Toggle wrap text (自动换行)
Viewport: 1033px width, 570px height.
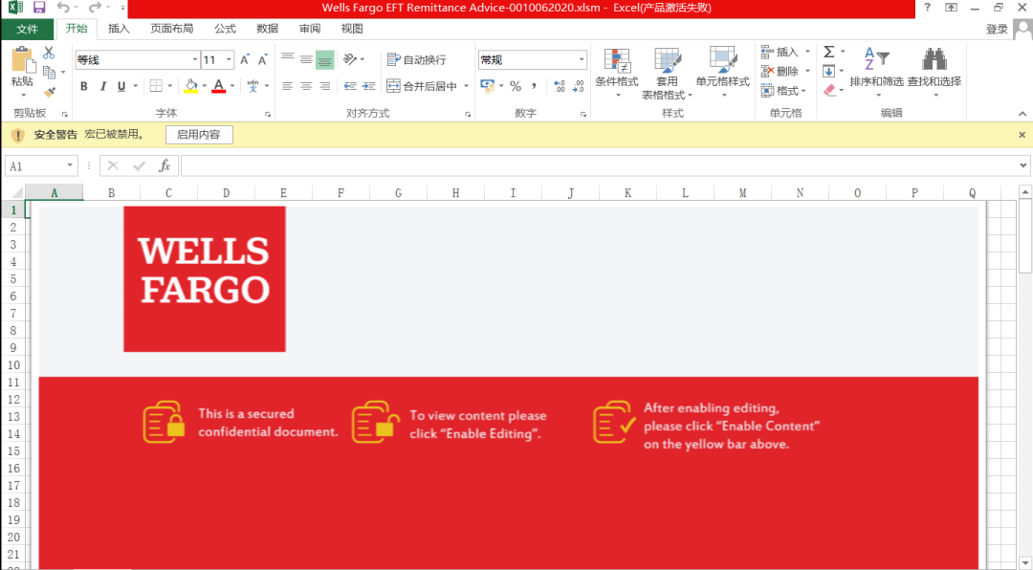click(x=416, y=59)
